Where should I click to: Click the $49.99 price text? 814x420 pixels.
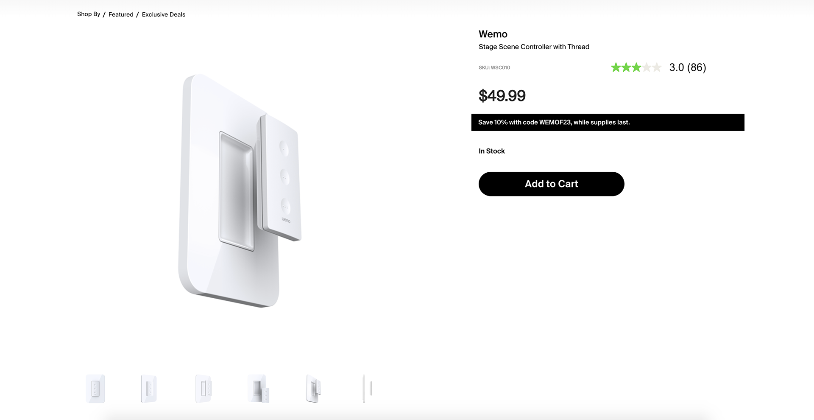(x=502, y=95)
